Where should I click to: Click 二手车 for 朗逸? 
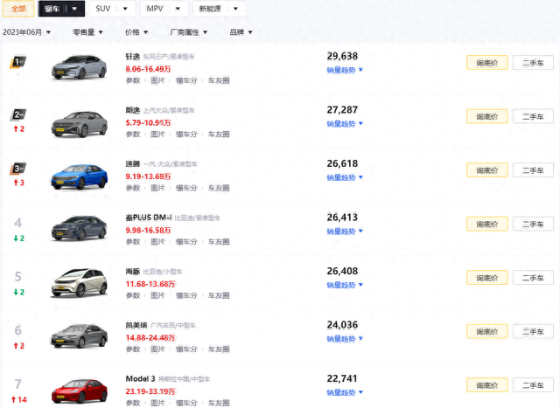[x=533, y=116]
